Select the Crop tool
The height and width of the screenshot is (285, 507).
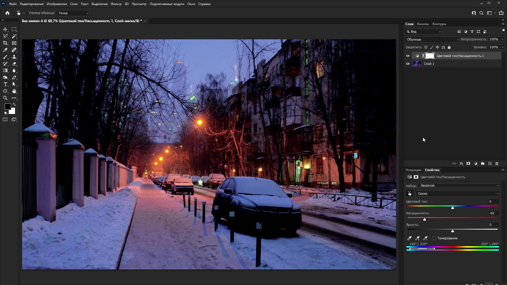click(x=5, y=43)
